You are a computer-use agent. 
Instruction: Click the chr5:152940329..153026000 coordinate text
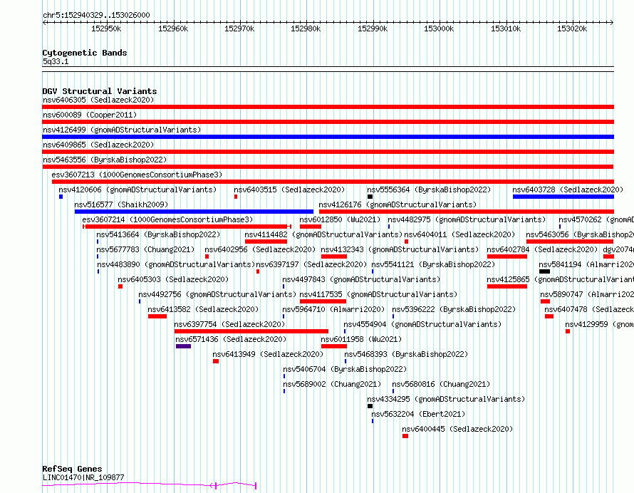(x=96, y=15)
